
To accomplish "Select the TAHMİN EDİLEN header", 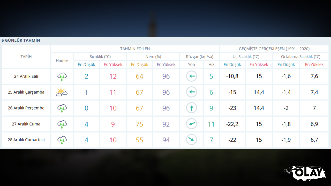I will (135, 49).
